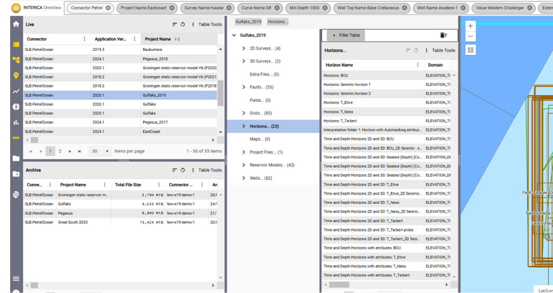Refresh the Live table
This screenshot has height=293, width=553.
click(x=183, y=25)
